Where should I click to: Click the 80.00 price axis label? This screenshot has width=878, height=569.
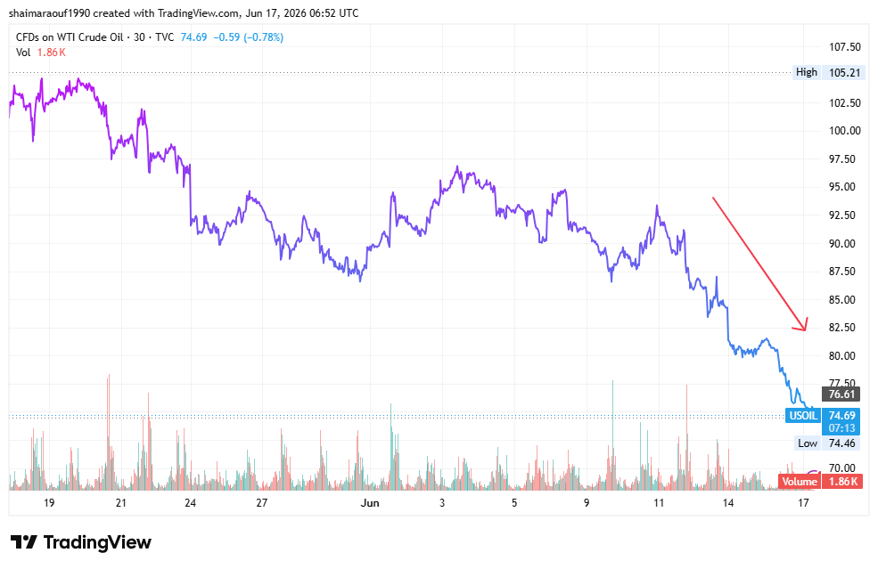pyautogui.click(x=844, y=356)
